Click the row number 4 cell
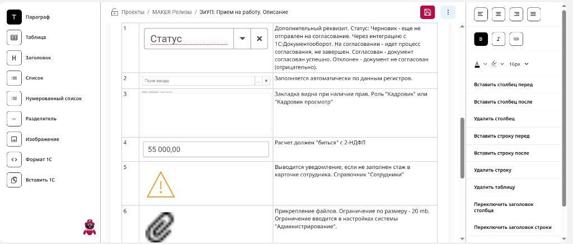The height and width of the screenshot is (244, 573). coord(130,149)
